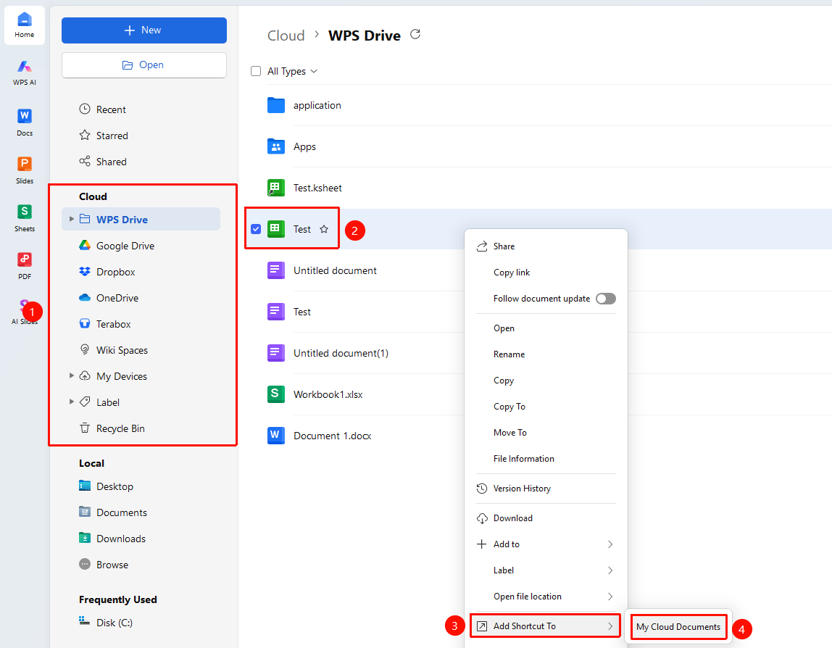Go to Home in the left rail

point(25,25)
